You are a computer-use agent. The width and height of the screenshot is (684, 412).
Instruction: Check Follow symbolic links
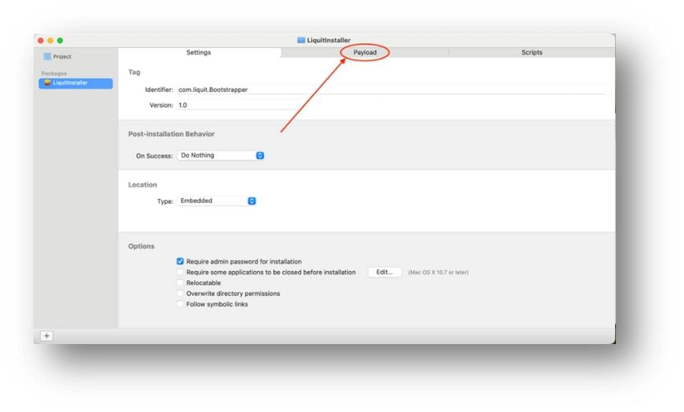[x=179, y=304]
